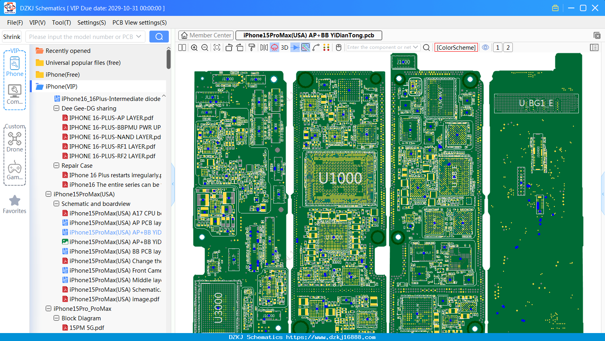Click the fit-to-screen view icon

[217, 48]
